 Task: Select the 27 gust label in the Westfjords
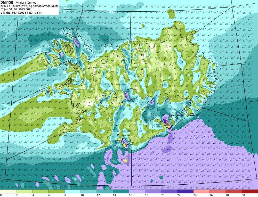pos(60,50)
